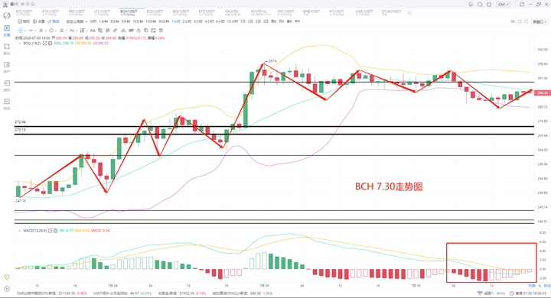
Task: Toggle the 自动 auto scale option
Action: pos(546,286)
